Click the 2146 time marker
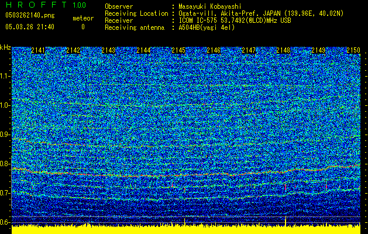The width and height of the screenshot is (368, 234). coord(214,50)
